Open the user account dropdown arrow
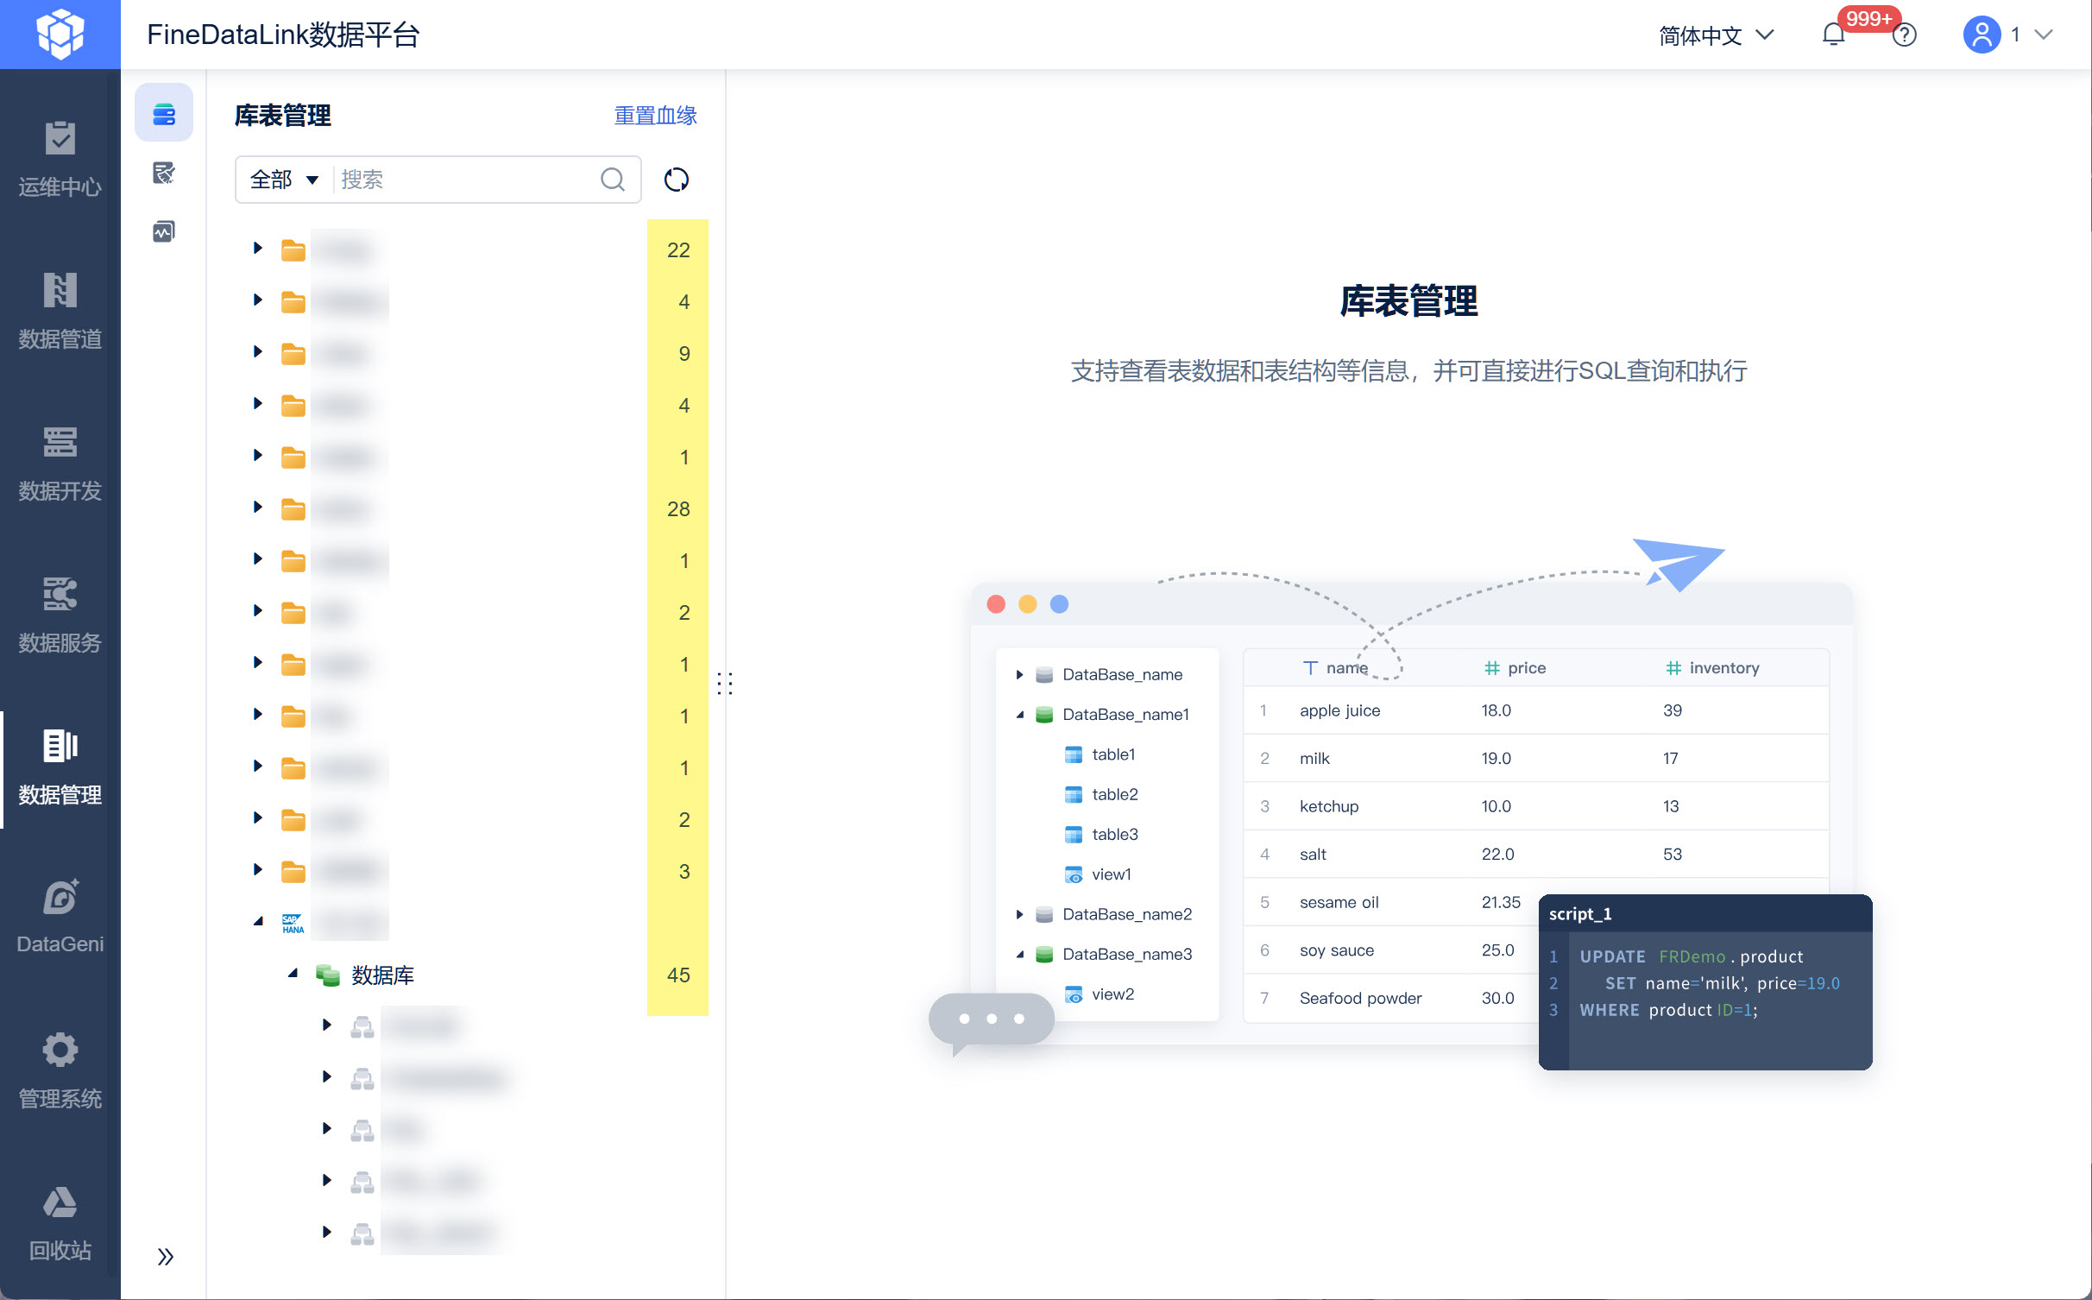2092x1300 pixels. coord(2043,35)
